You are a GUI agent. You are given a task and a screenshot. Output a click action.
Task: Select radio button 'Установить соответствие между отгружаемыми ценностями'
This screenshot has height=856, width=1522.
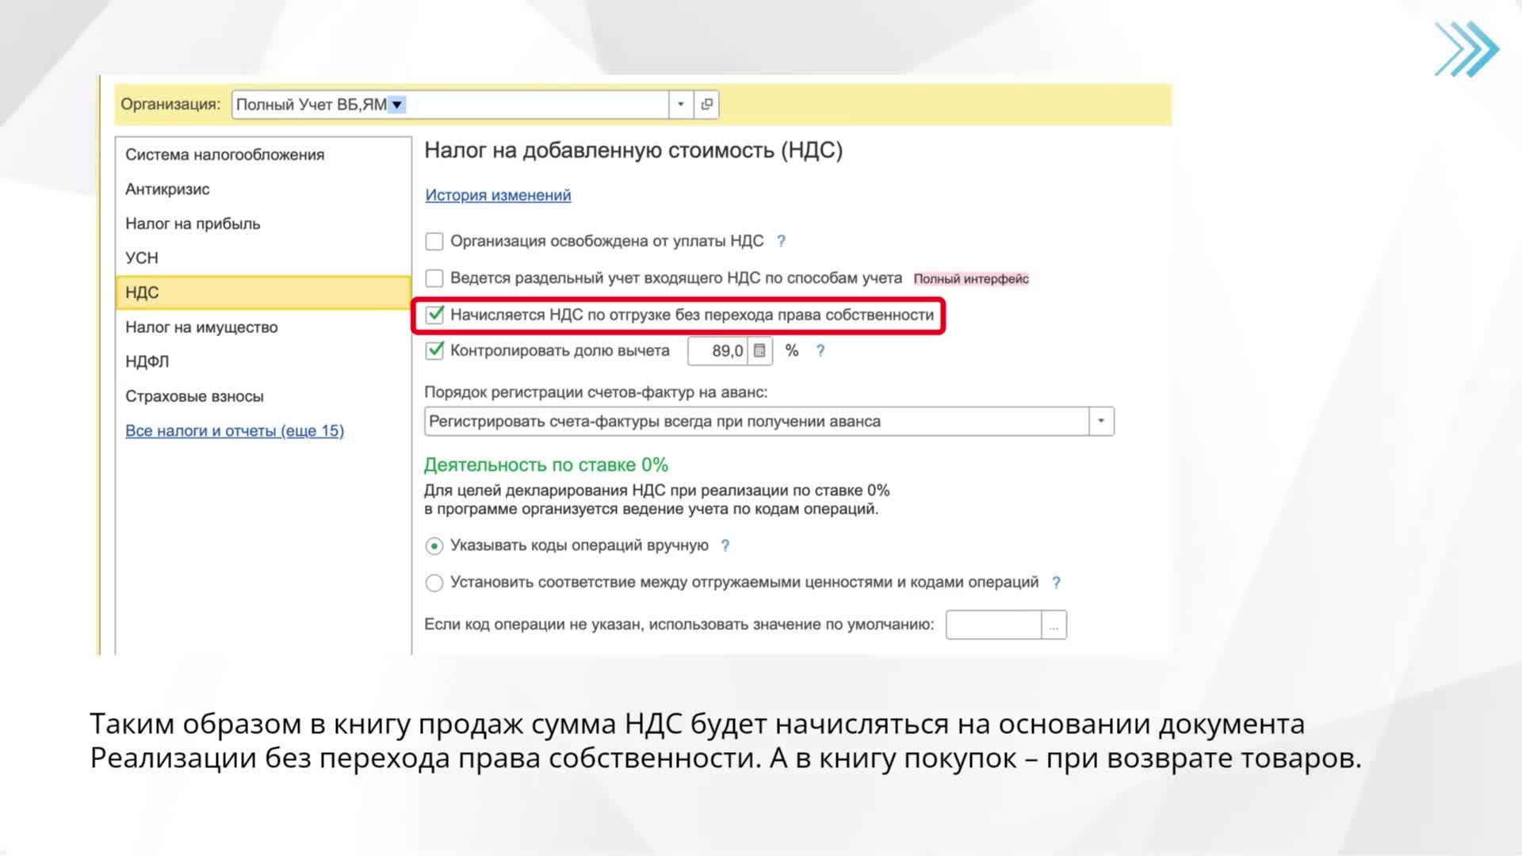[434, 582]
